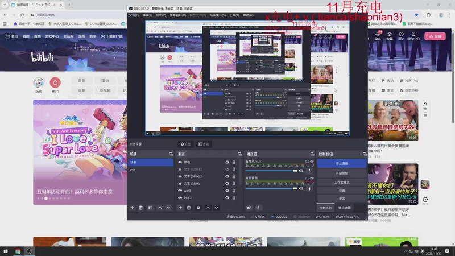
Task: Toggle visibility of first source row
Action: (227, 162)
